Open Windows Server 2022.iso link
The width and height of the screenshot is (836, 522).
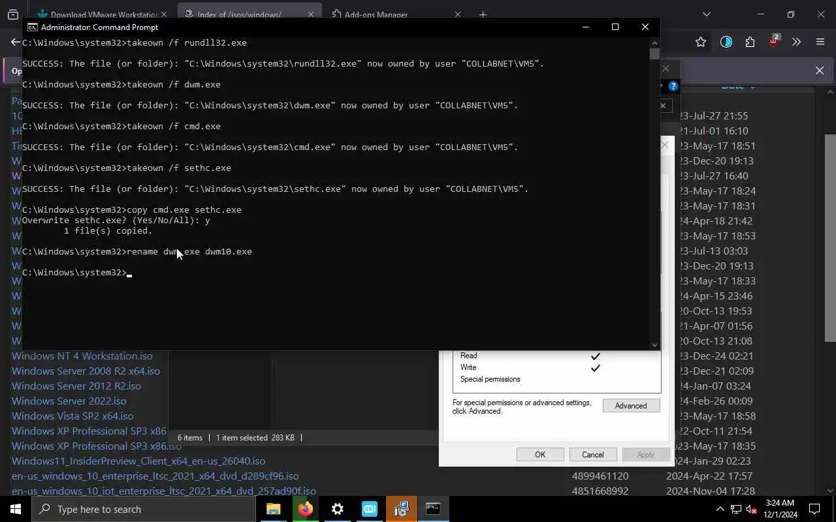69,401
